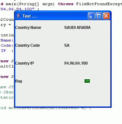Click the Java coffee cup title bar icon
Screen dimensions: 122x124
point(19,16)
